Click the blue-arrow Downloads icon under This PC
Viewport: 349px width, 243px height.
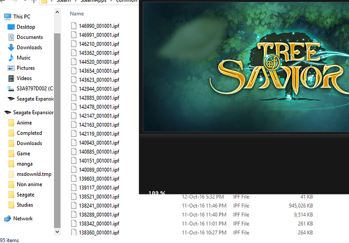11,47
